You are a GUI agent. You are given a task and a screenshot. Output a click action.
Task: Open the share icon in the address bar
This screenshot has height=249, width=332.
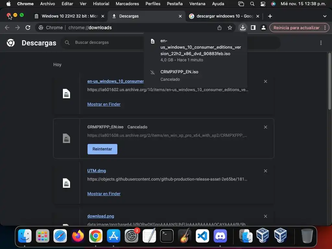tap(219, 28)
